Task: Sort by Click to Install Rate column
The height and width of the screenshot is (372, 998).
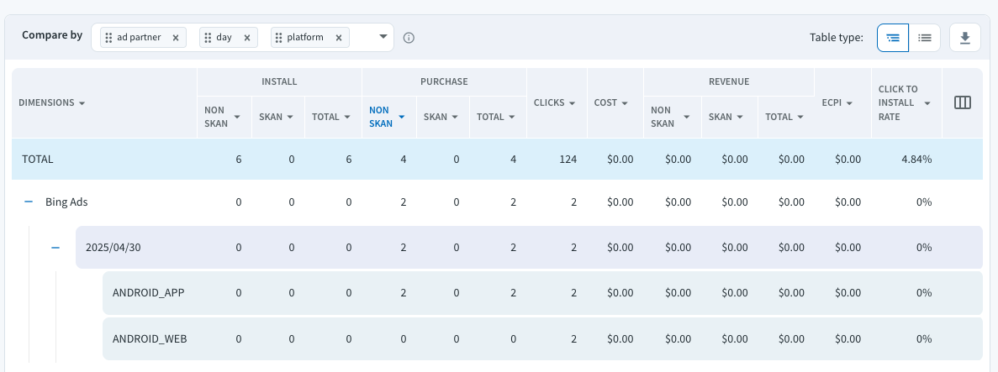Action: point(927,103)
